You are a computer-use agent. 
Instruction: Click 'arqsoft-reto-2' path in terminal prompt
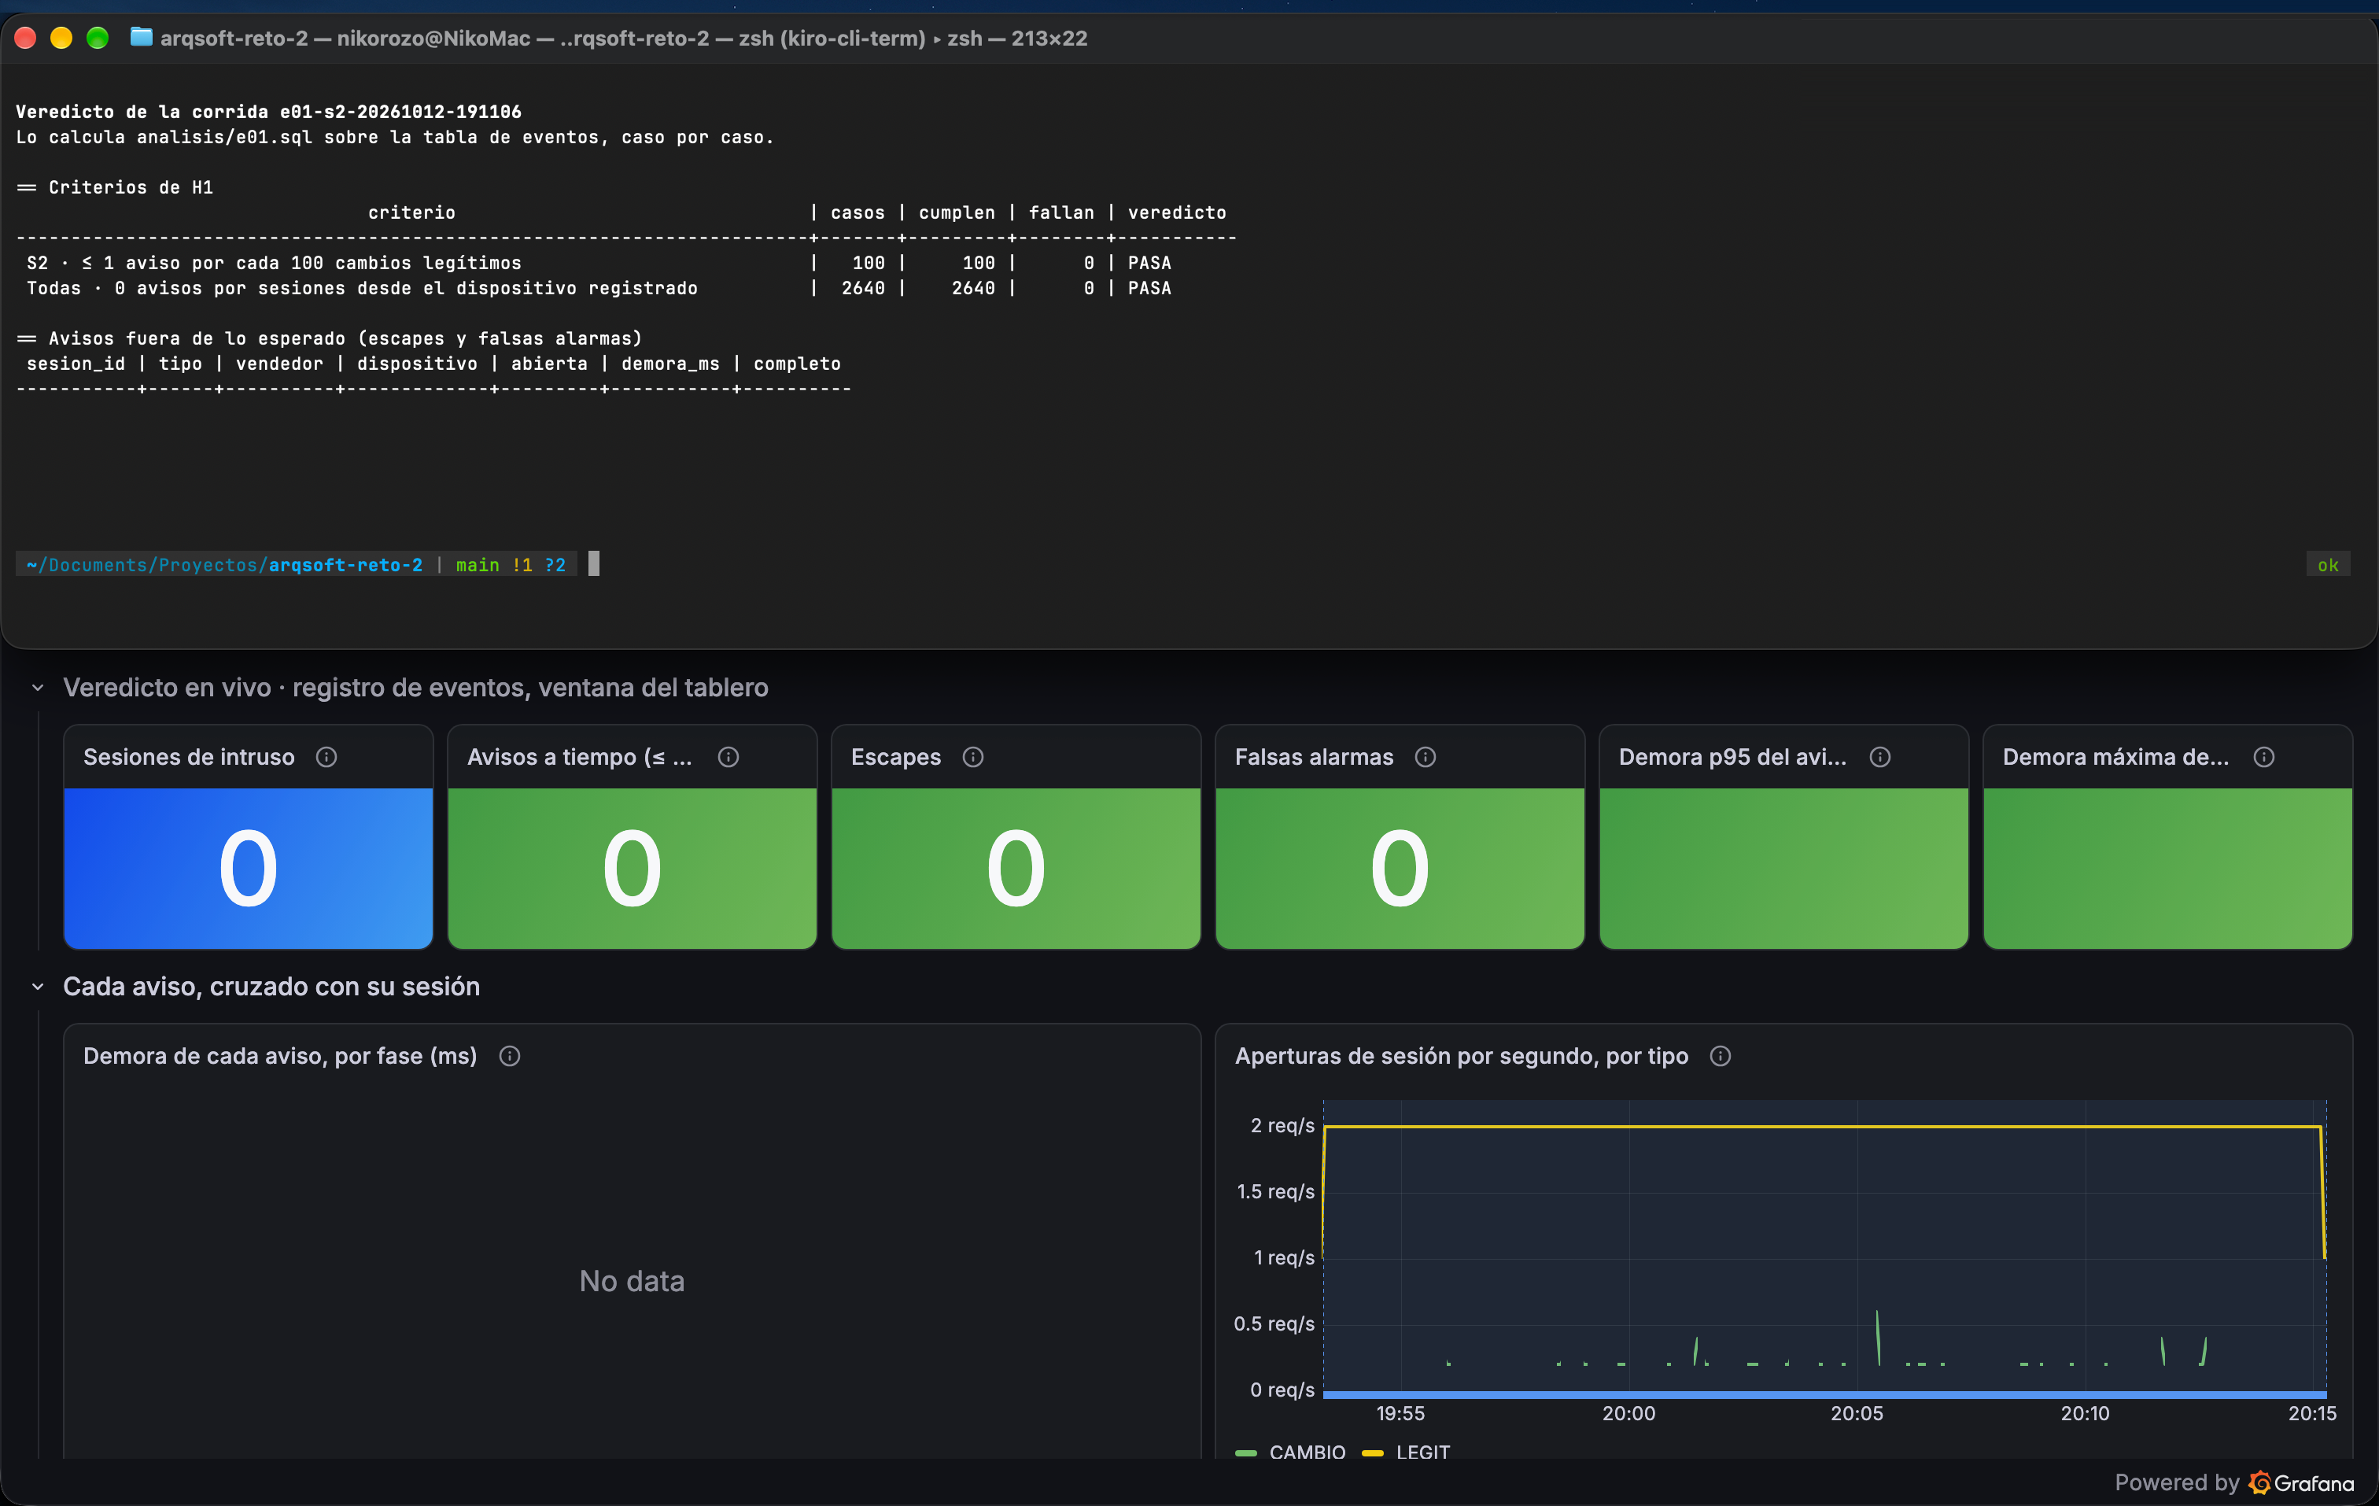(346, 565)
